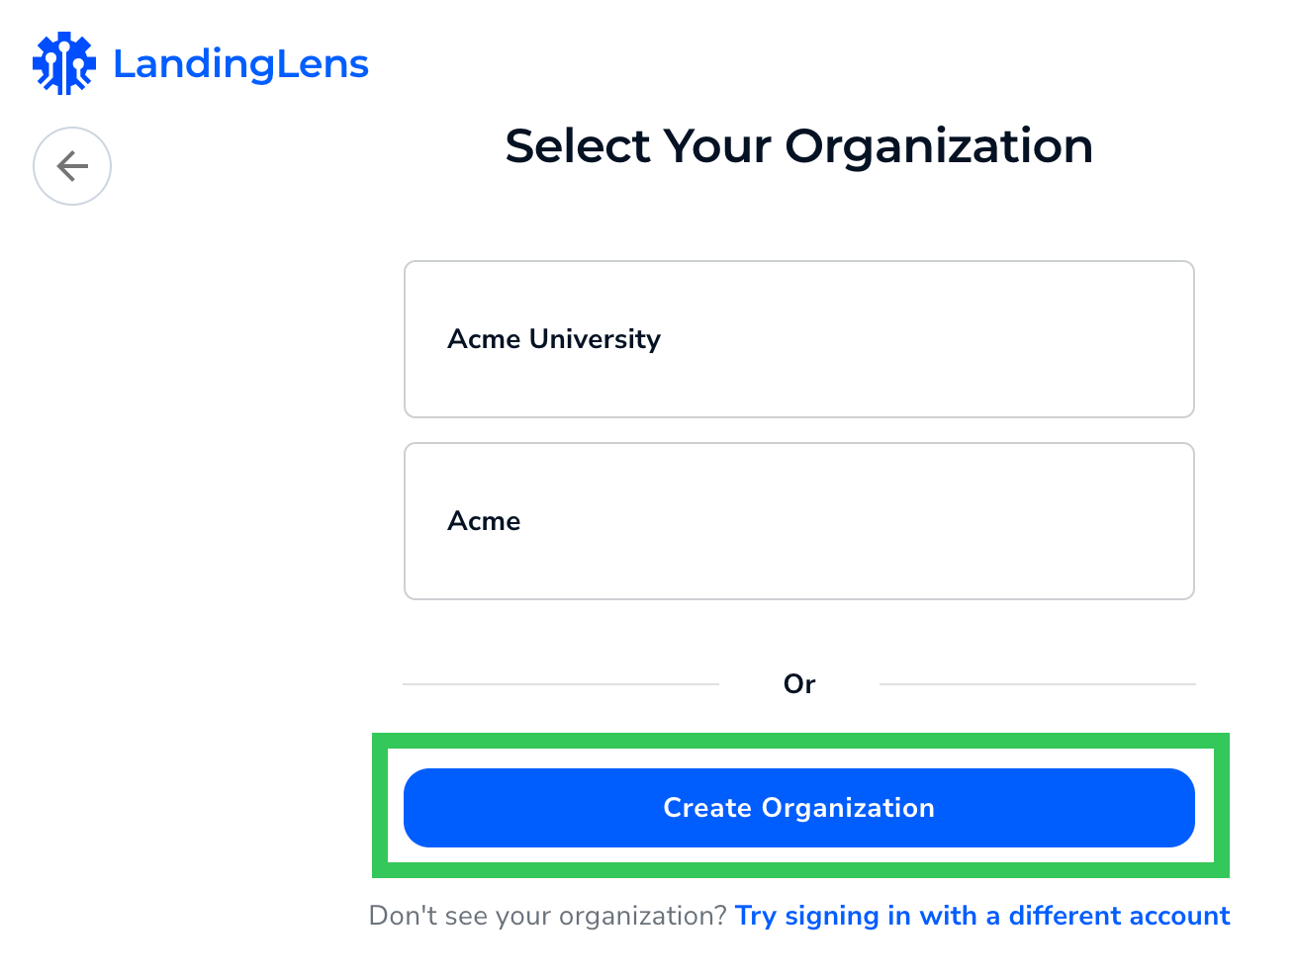The height and width of the screenshot is (977, 1297).
Task: Click the Select Your Organization heading
Action: click(x=798, y=145)
